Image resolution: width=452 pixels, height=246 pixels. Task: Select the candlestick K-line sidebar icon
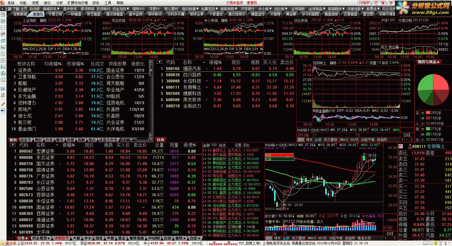point(3,34)
